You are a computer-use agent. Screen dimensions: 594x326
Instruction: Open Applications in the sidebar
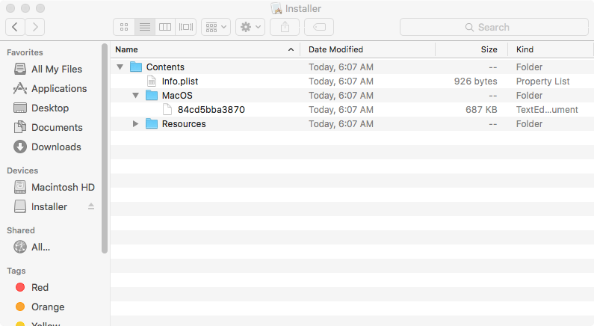(58, 88)
